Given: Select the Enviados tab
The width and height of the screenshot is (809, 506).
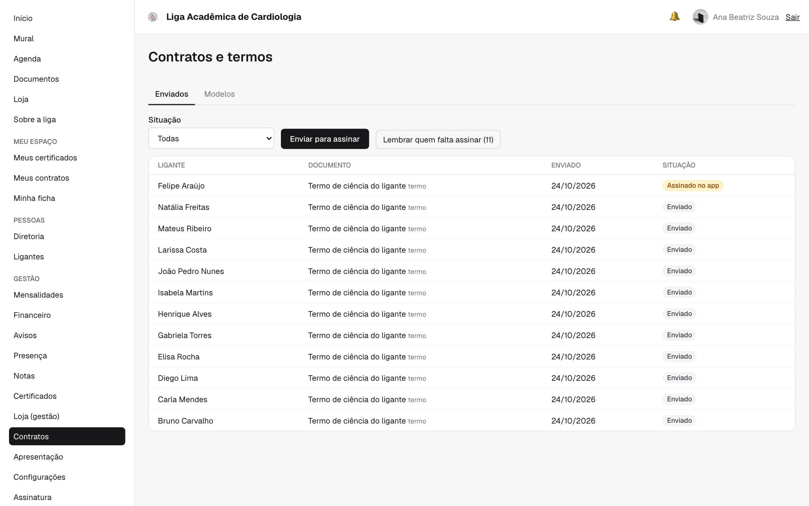Looking at the screenshot, I should coord(172,94).
